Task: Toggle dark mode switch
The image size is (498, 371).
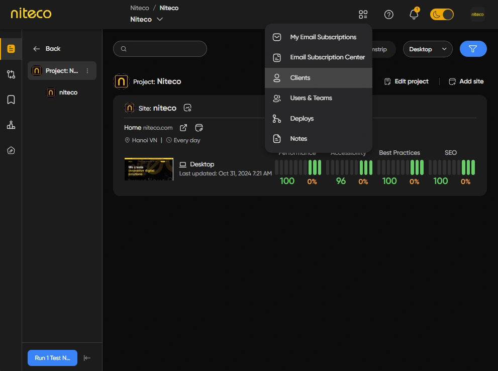Action: click(x=442, y=15)
